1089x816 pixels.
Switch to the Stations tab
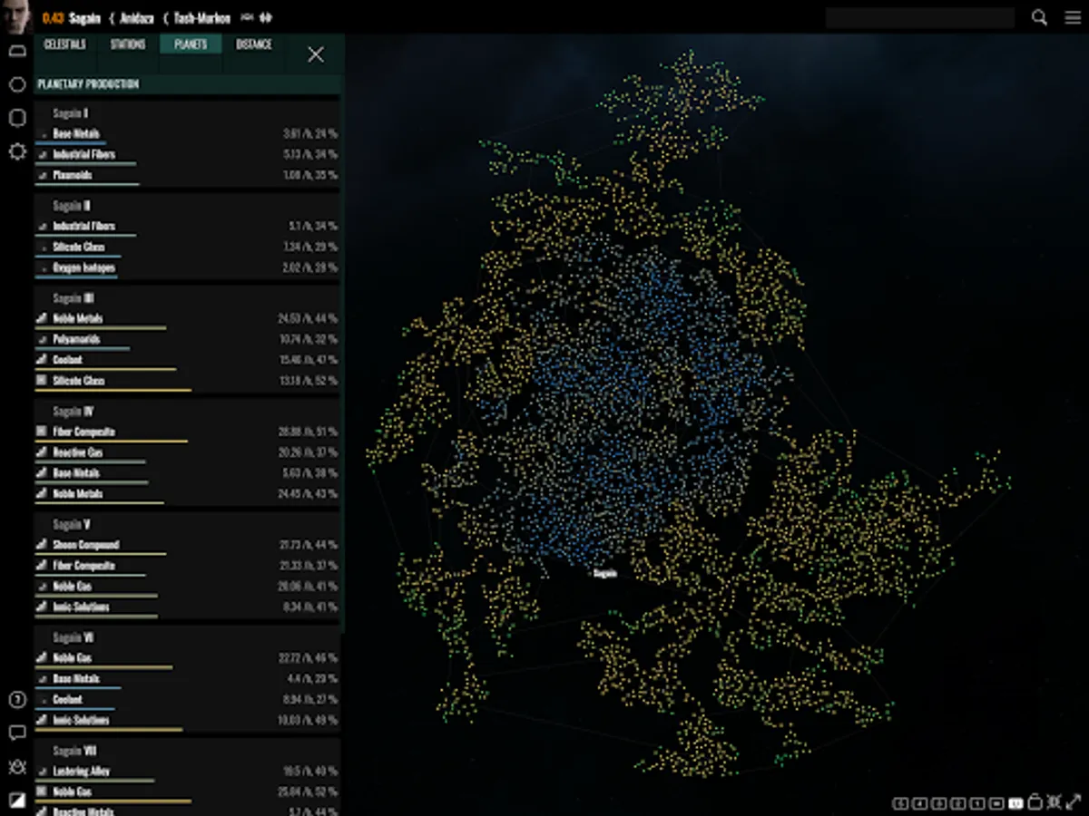click(x=128, y=44)
